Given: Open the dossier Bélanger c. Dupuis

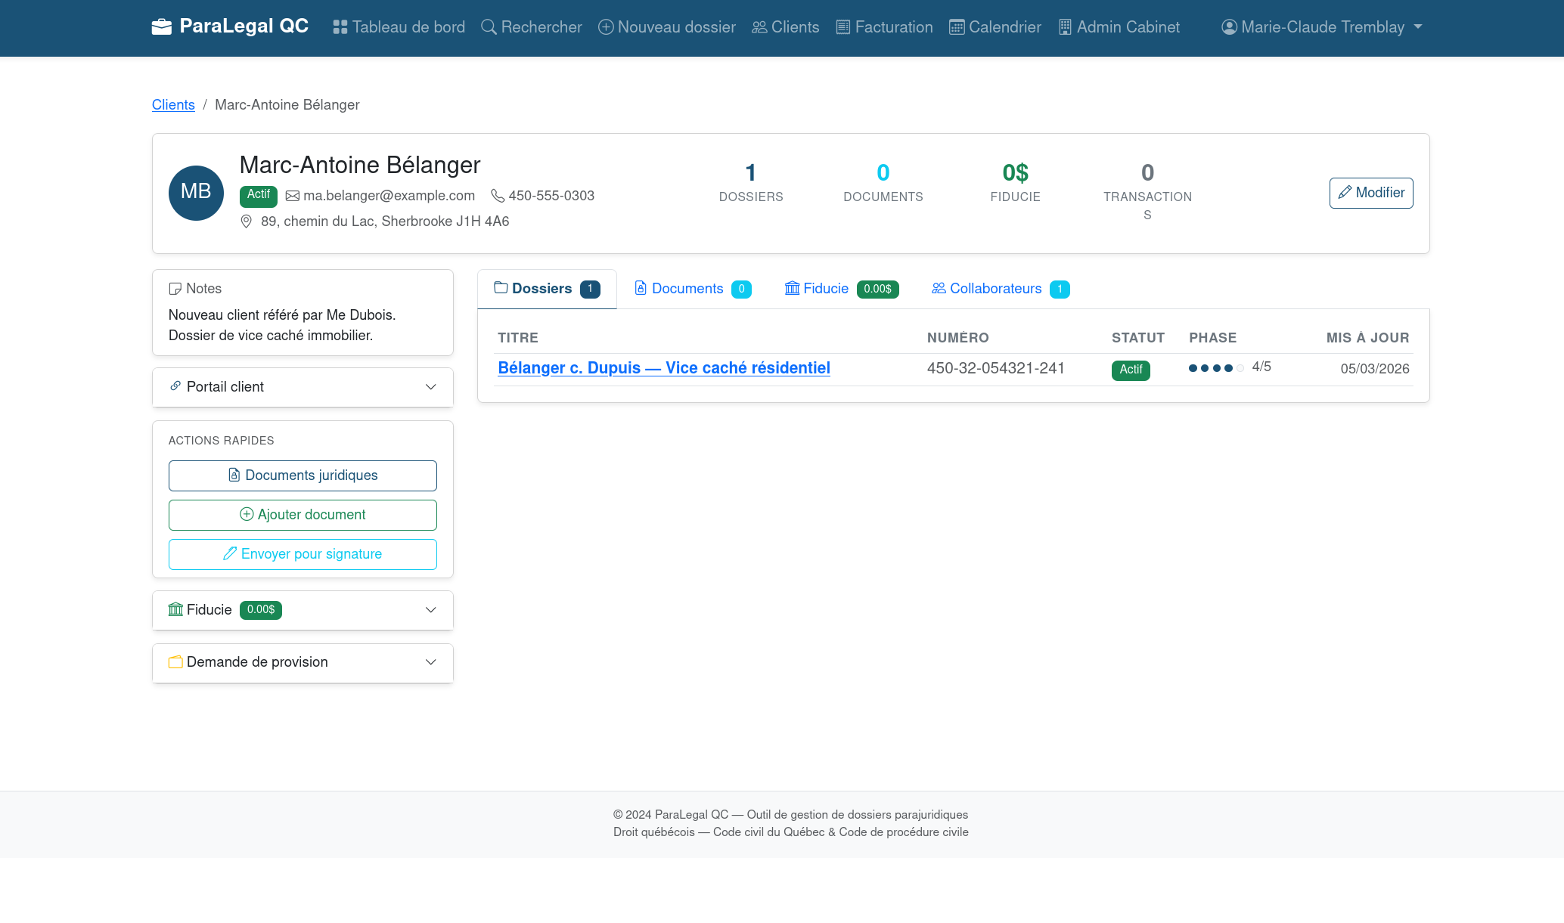Looking at the screenshot, I should (664, 368).
